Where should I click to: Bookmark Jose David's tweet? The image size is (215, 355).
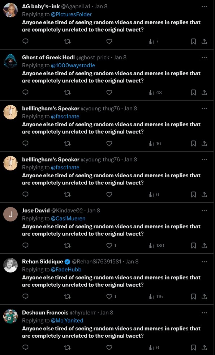pos(194,245)
